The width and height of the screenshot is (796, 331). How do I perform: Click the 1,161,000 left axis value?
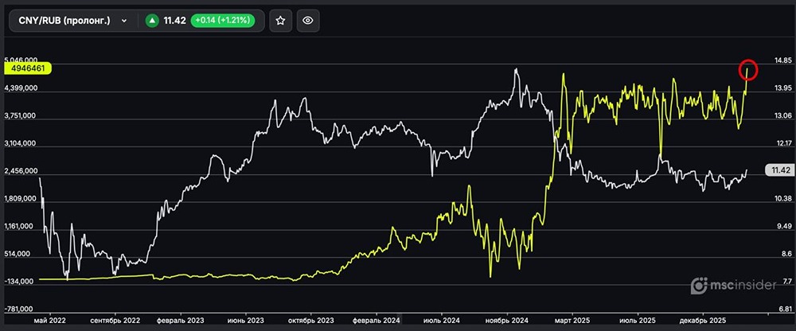click(x=21, y=226)
